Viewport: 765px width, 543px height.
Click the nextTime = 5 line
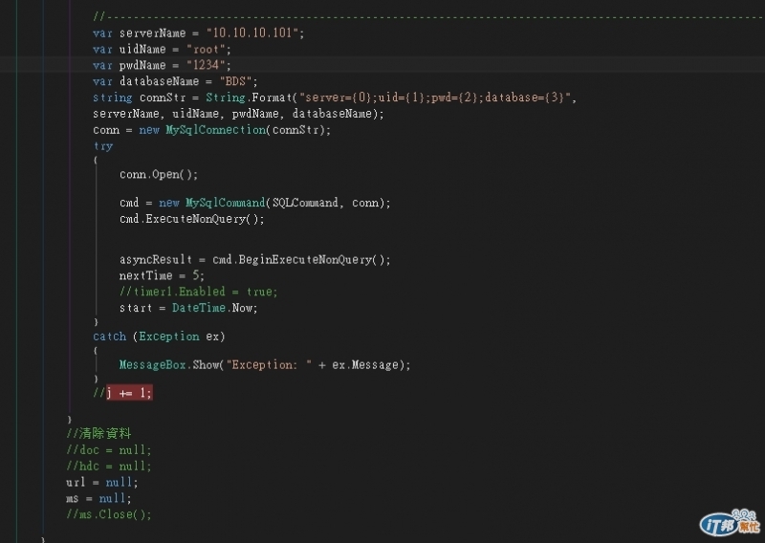point(162,275)
